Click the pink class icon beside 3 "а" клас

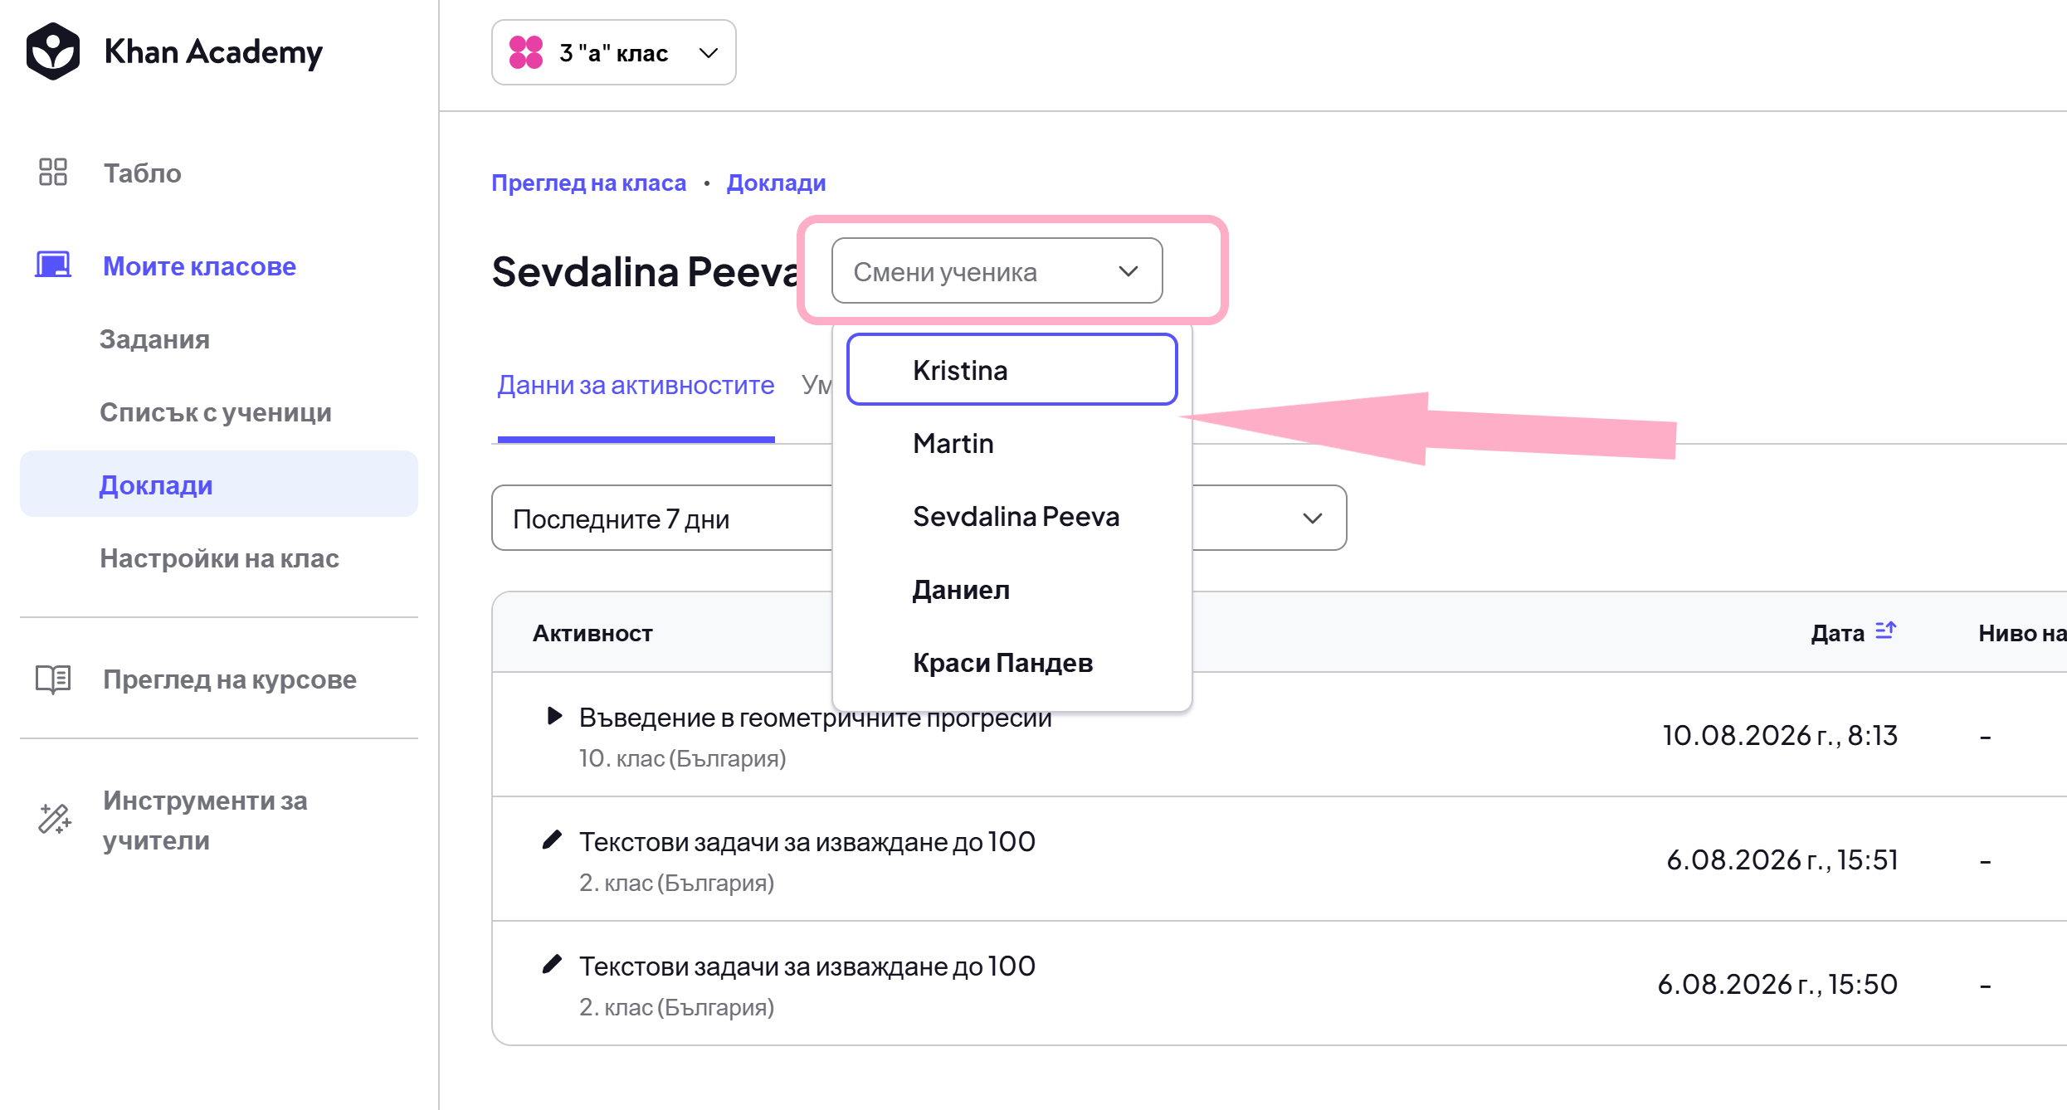pos(526,52)
